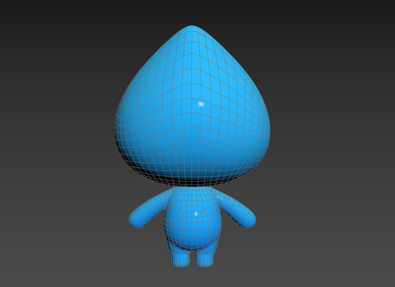Select the character's large teardrop-shaped head
395x287 pixels.
coord(192,106)
